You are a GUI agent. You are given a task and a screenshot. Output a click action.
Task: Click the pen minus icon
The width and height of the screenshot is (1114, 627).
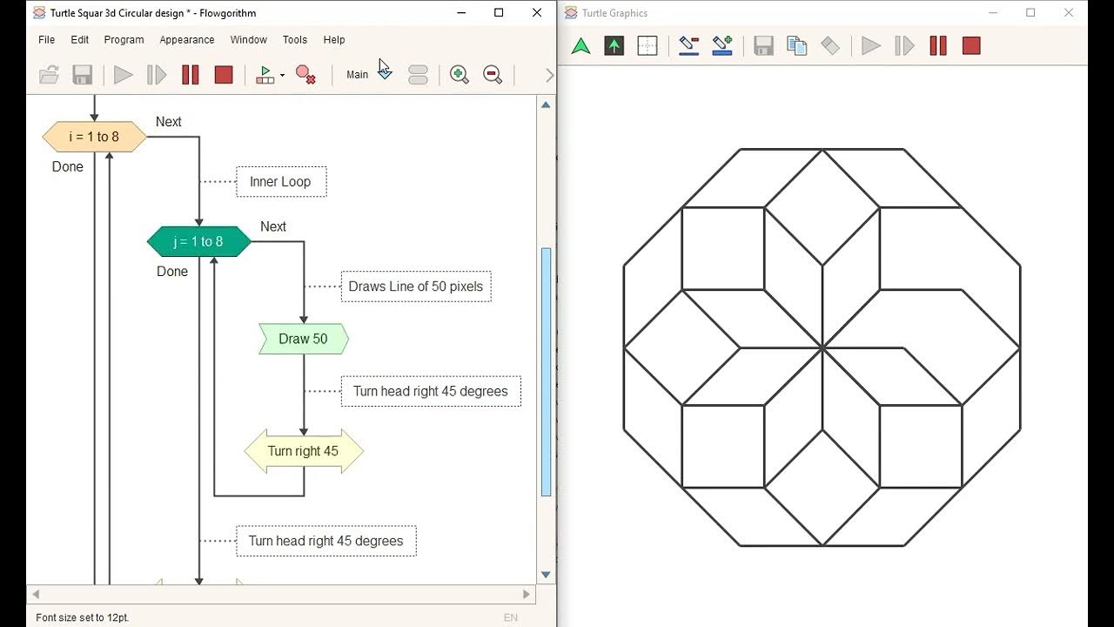[x=689, y=46]
